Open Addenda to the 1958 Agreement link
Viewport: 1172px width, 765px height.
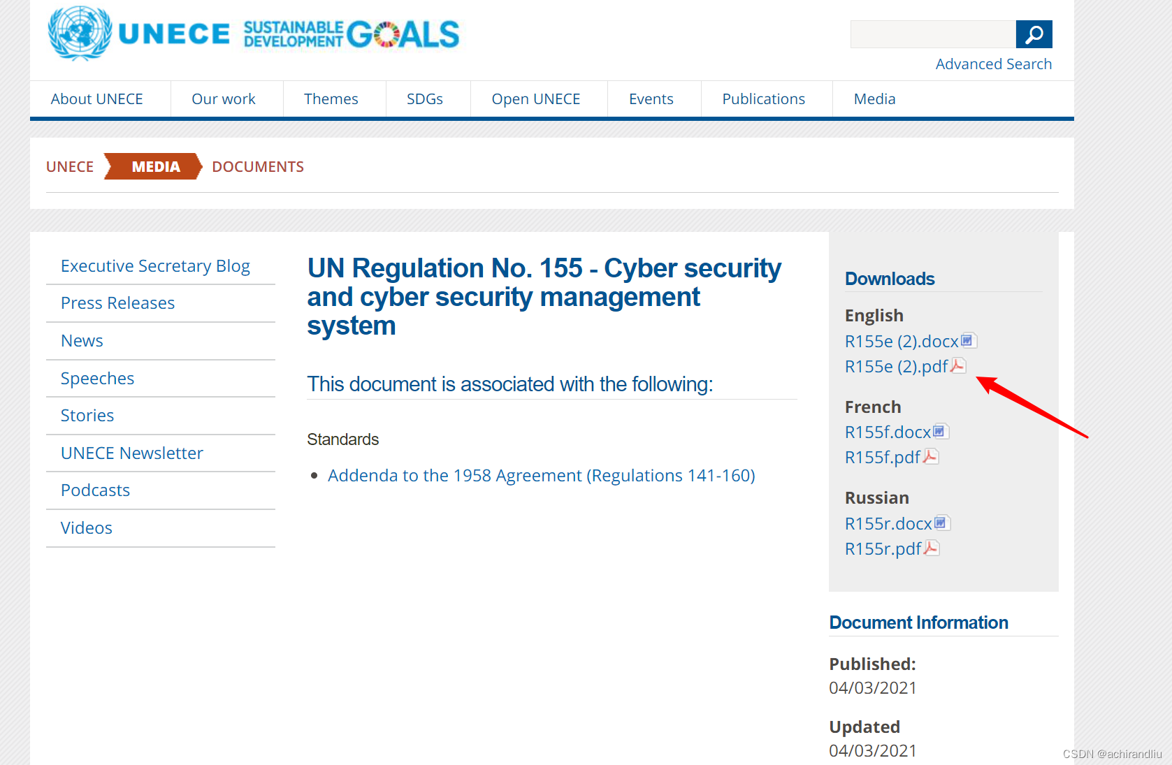click(542, 476)
